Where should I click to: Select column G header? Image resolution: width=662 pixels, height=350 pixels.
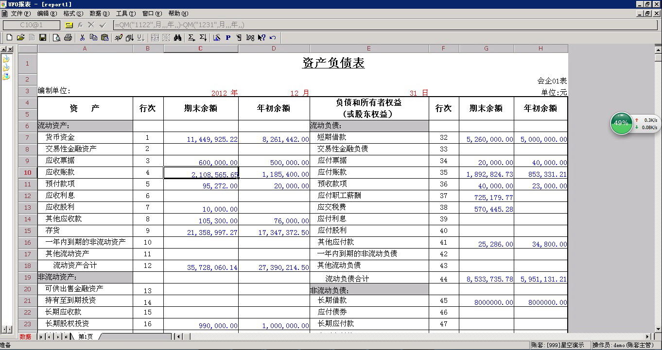click(486, 49)
